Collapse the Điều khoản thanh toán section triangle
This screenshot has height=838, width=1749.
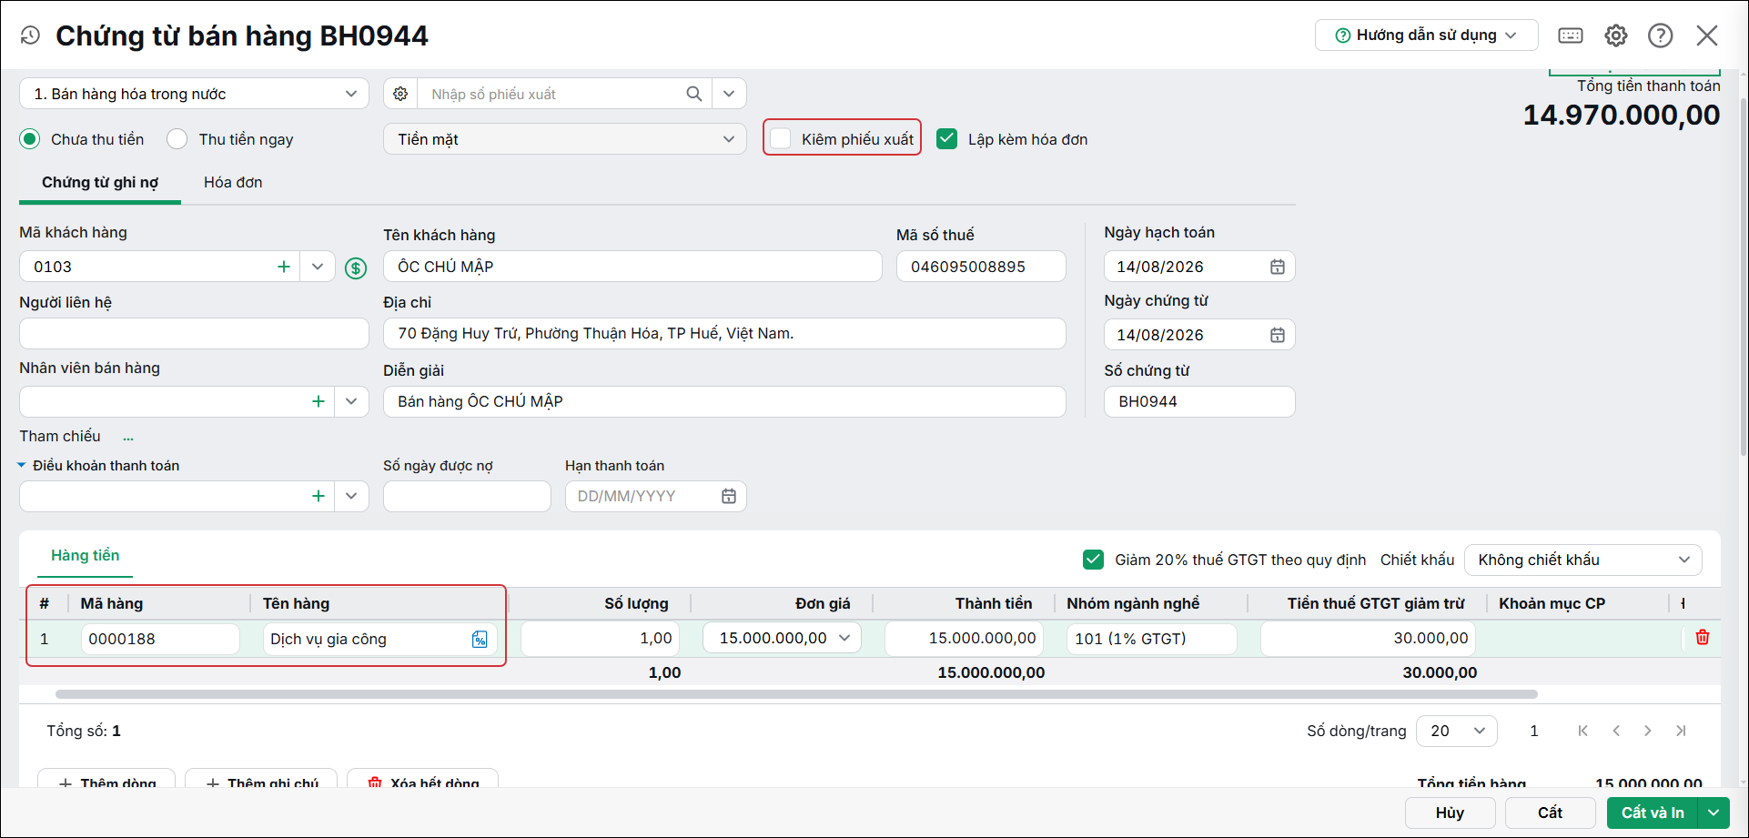coord(22,466)
